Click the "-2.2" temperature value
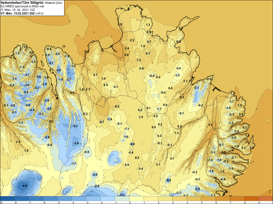This screenshot has width=273, height=204. coord(41,114)
